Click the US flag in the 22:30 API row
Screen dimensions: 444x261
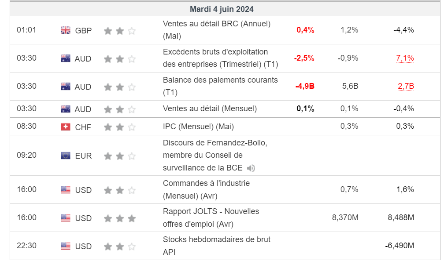pos(65,246)
